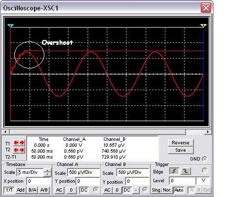This screenshot has height=197, width=252.
Task: Select rising edge trigger icon
Action: coord(174,171)
